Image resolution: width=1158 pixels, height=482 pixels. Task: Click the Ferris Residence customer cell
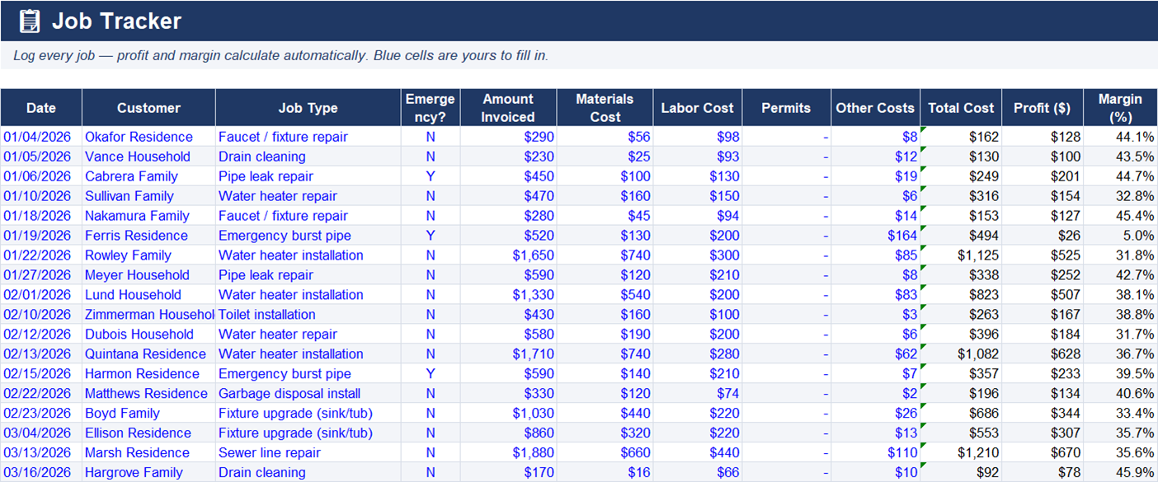coord(148,236)
